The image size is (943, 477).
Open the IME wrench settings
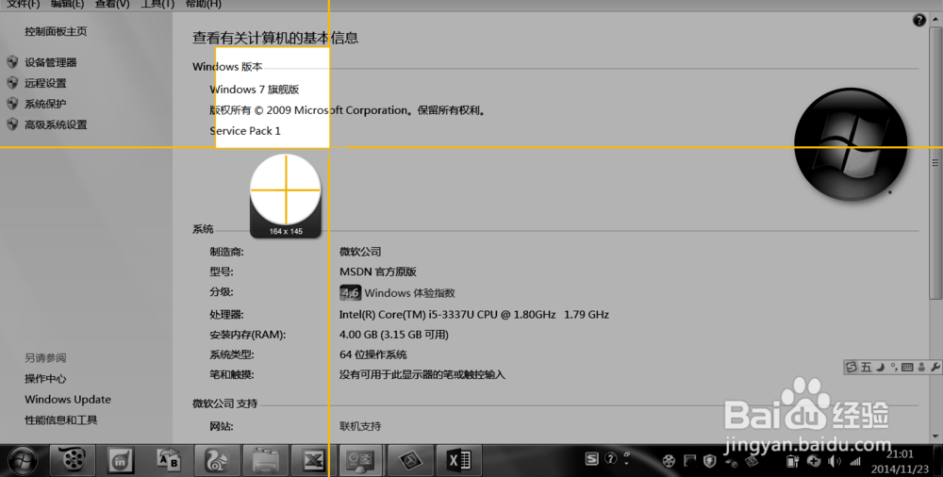coord(935,367)
